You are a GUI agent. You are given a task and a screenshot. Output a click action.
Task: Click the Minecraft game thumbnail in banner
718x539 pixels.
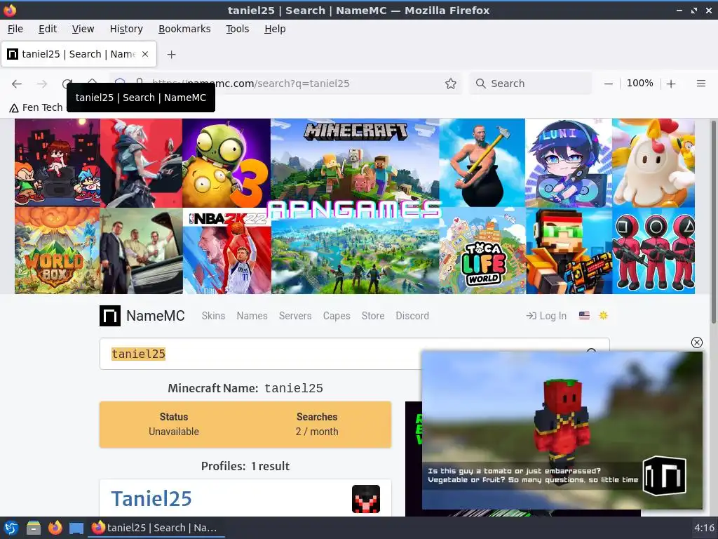(355, 161)
